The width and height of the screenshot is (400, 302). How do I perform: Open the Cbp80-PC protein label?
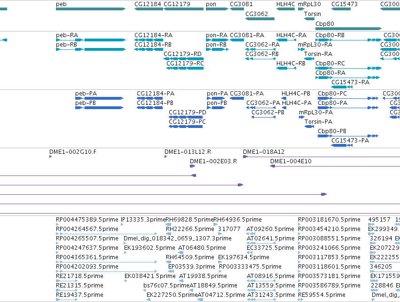[332, 94]
